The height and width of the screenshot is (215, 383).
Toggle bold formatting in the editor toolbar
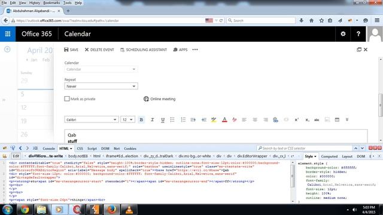point(141,119)
